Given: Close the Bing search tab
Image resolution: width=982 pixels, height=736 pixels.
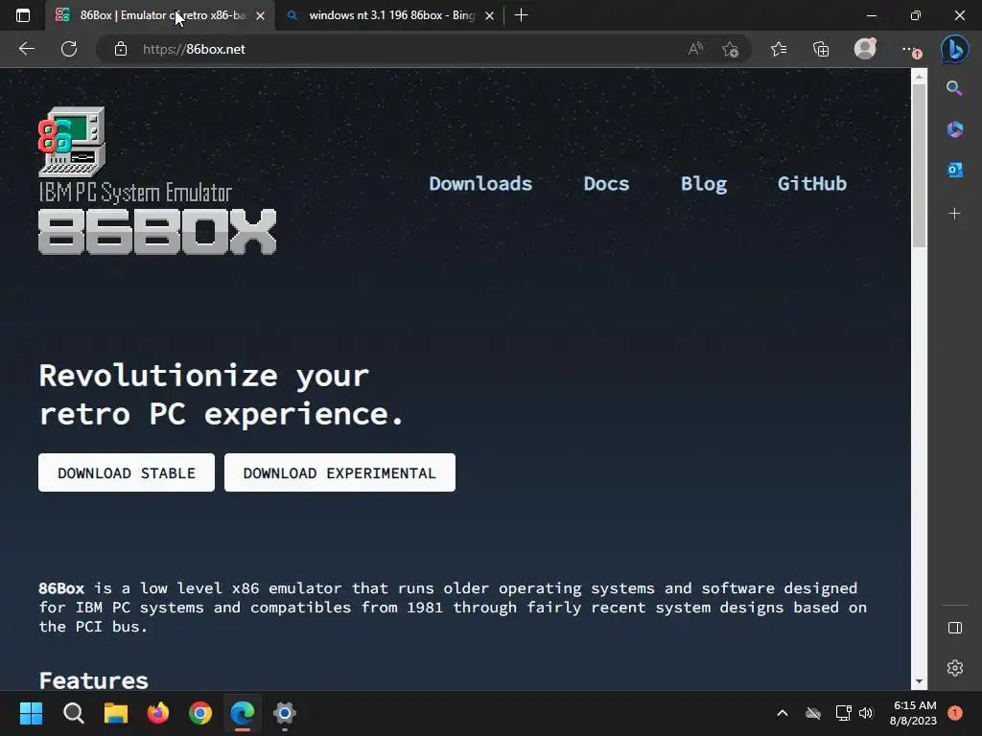Looking at the screenshot, I should pos(490,15).
